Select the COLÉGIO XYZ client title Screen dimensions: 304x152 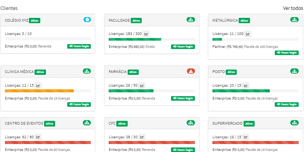16,20
